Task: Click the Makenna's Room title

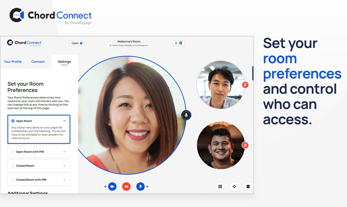Action: coord(129,42)
